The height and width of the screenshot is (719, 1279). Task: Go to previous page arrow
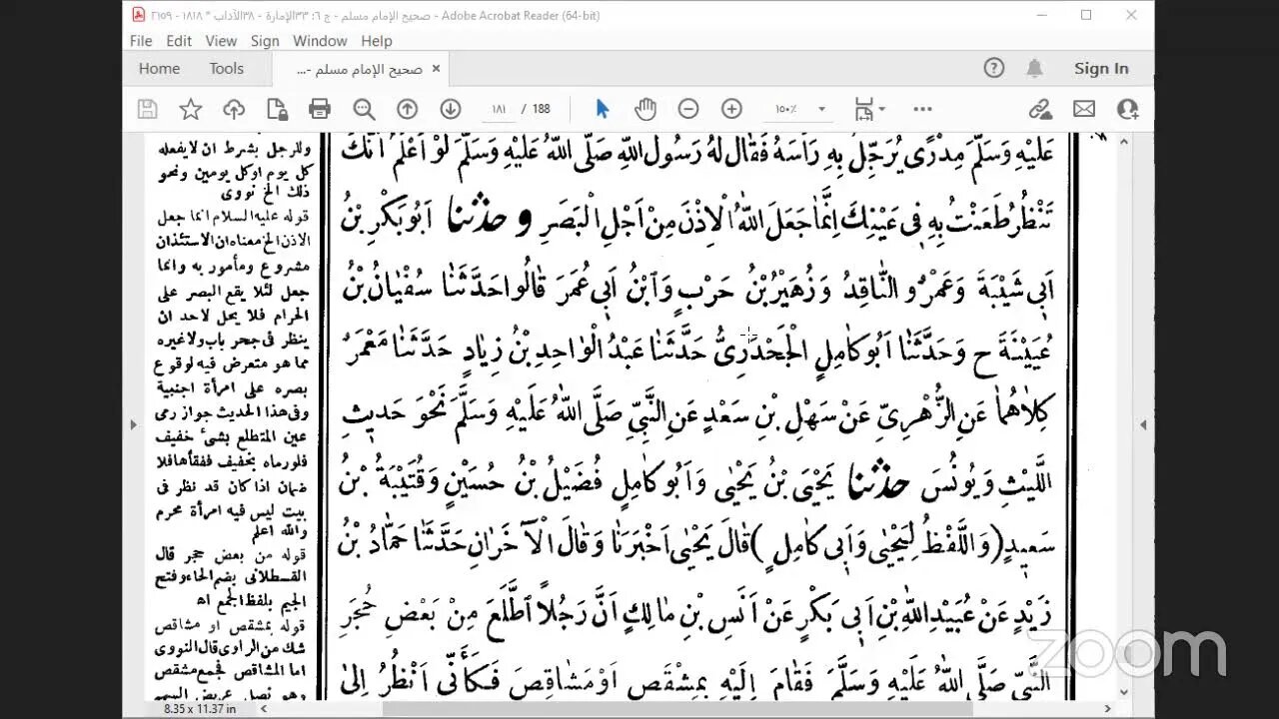tap(407, 109)
